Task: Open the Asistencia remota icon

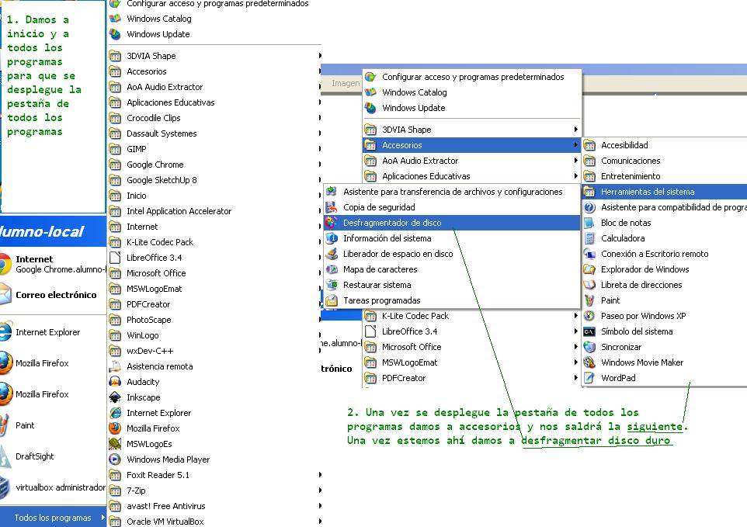Action: pyautogui.click(x=115, y=366)
